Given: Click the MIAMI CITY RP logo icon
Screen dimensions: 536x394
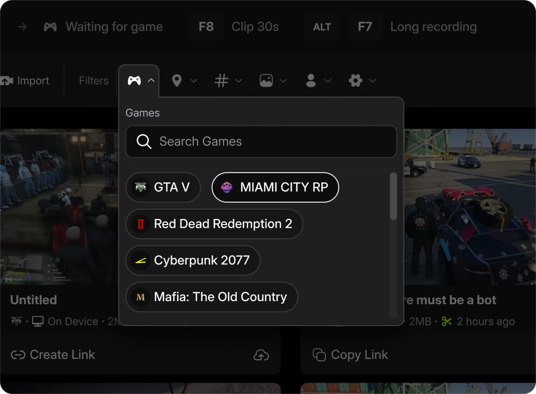Looking at the screenshot, I should (x=226, y=187).
